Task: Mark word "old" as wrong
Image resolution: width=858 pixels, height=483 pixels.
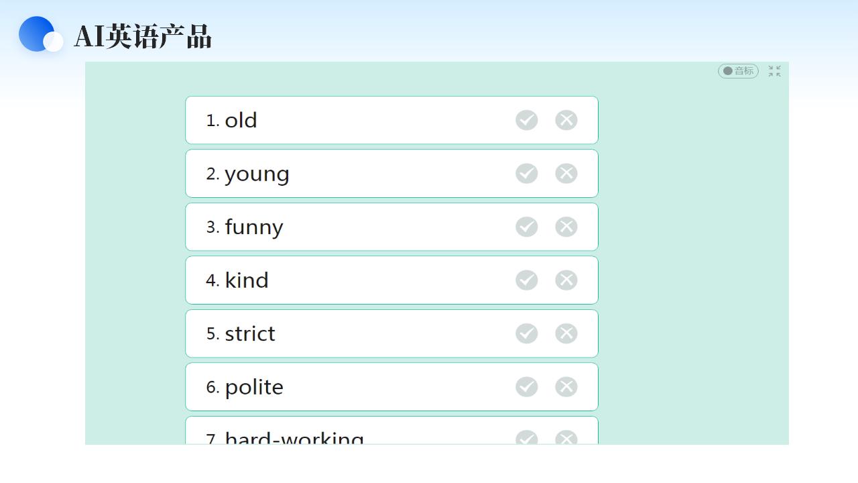Action: coord(566,120)
